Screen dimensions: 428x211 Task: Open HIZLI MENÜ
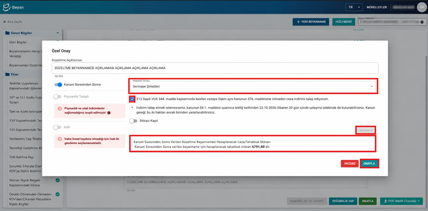click(x=344, y=22)
